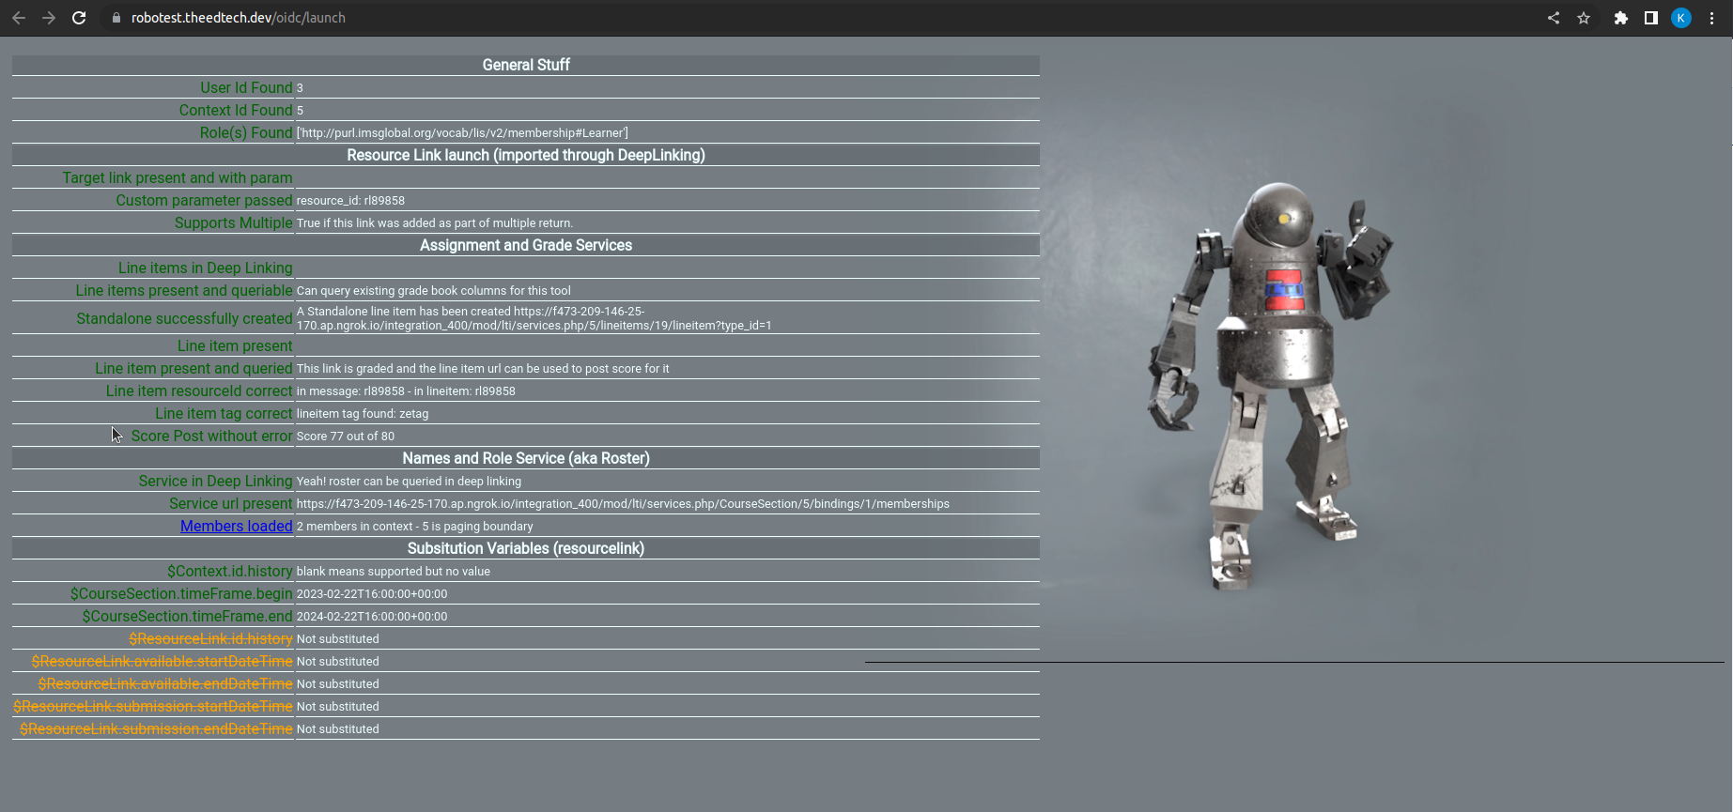
Task: Open the profile avatar K
Action: 1681,18
